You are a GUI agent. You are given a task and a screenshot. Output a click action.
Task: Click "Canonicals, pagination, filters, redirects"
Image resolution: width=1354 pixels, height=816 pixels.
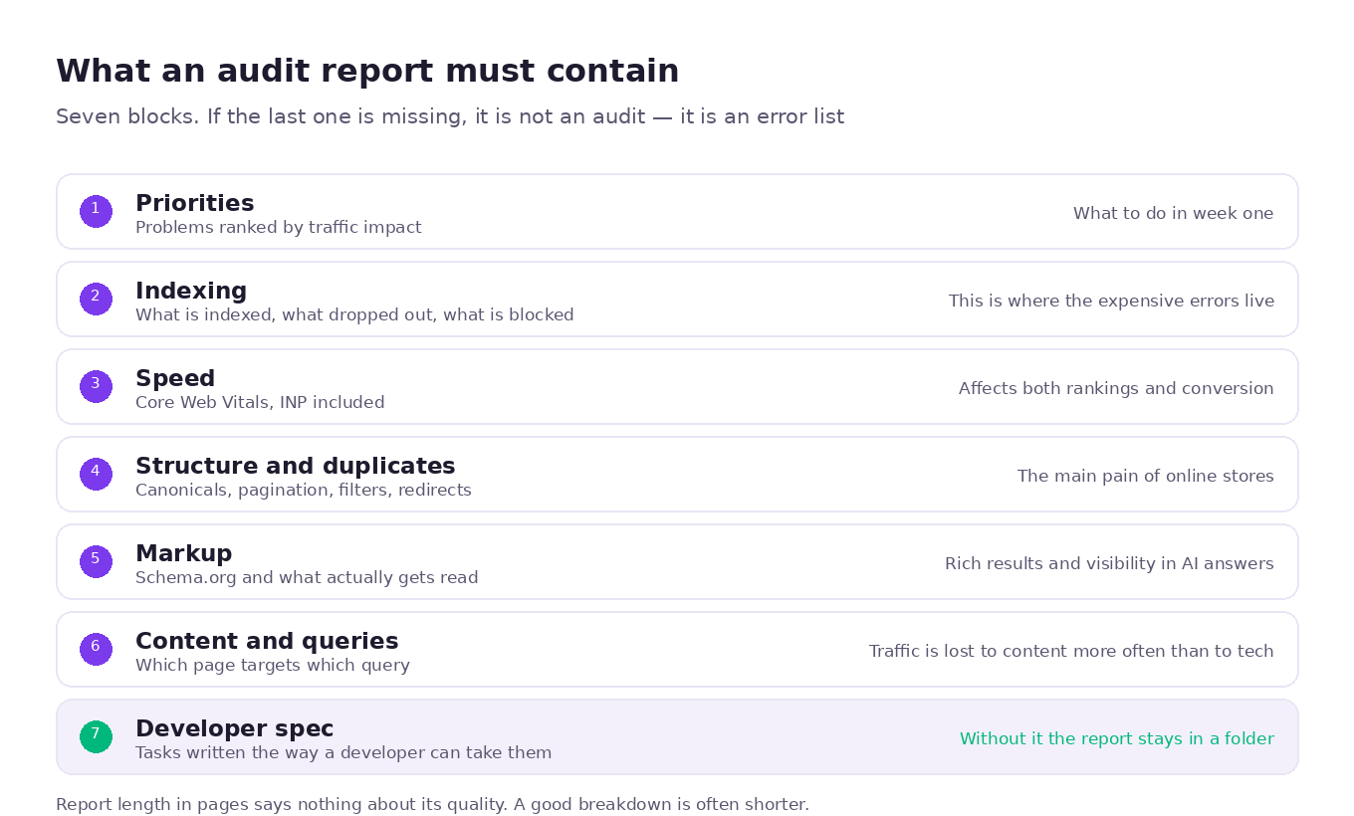304,491
